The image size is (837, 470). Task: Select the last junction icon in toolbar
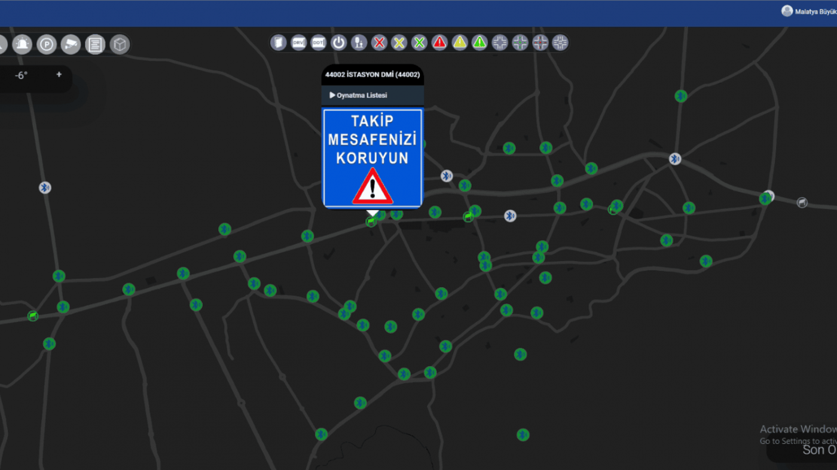pos(560,42)
